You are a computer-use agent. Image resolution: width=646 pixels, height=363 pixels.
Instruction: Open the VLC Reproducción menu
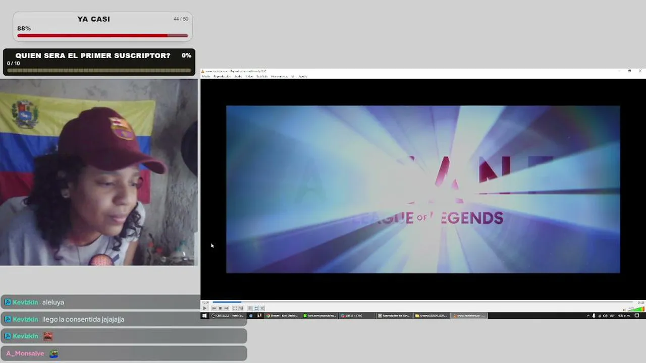(222, 76)
